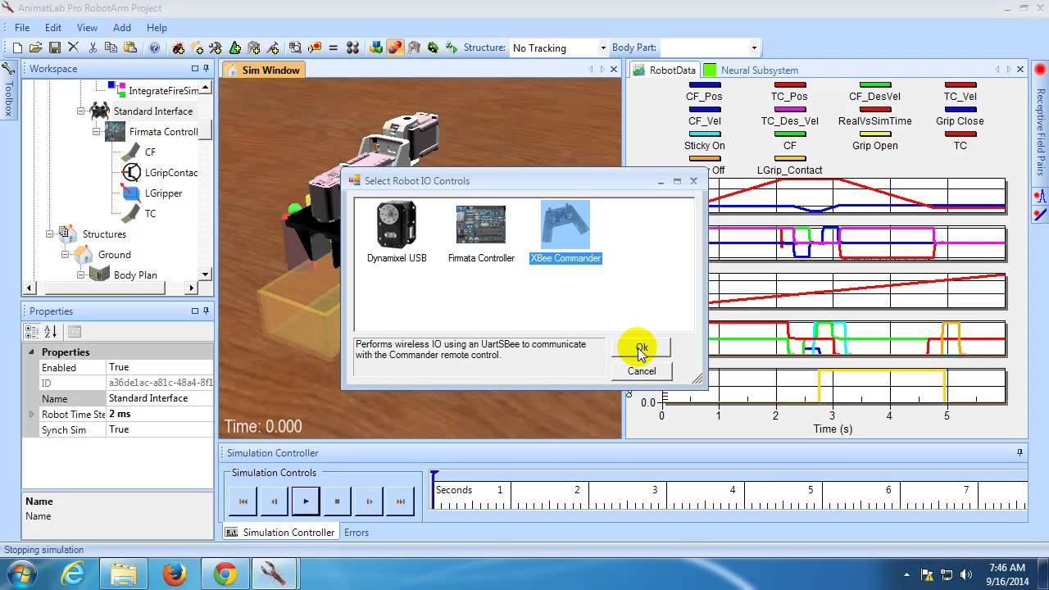Toggle auto-hide pin on Simulation Controller panel
Viewport: 1049px width, 590px height.
[1020, 452]
